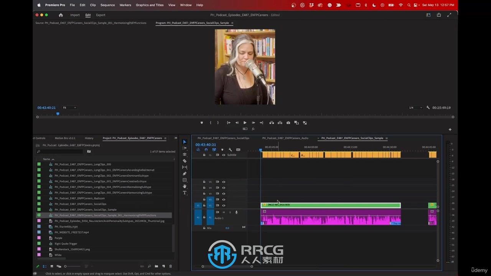491x276 pixels.
Task: Toggle visibility of the Subtitle track
Action: click(224, 155)
